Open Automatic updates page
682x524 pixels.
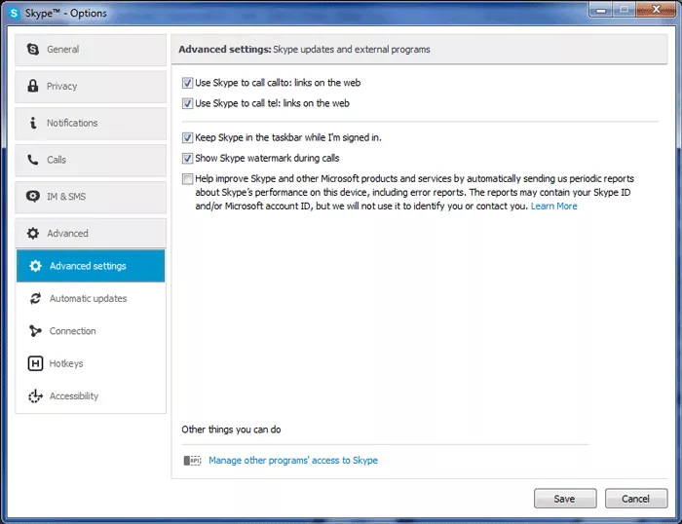coord(91,298)
